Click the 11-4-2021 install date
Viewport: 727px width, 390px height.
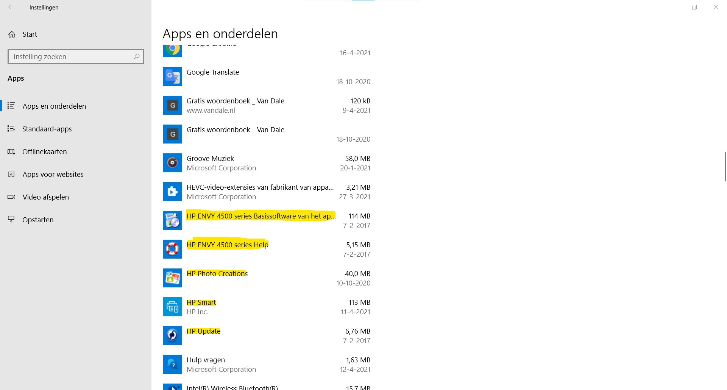tap(356, 312)
